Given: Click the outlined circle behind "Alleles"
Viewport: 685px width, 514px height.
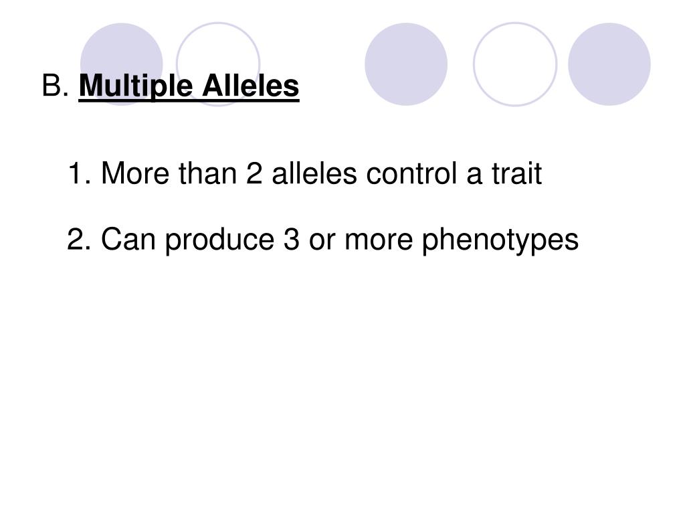Looking at the screenshot, I should 218,64.
